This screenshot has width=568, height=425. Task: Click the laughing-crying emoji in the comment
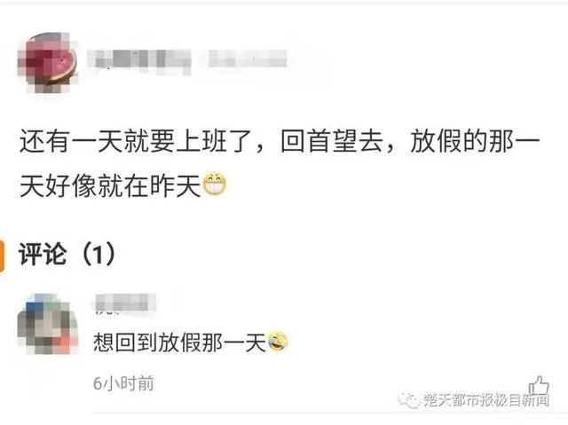(278, 342)
